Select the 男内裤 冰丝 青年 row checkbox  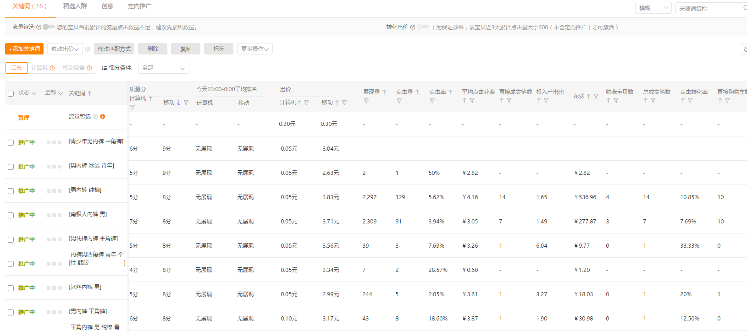[x=11, y=167]
